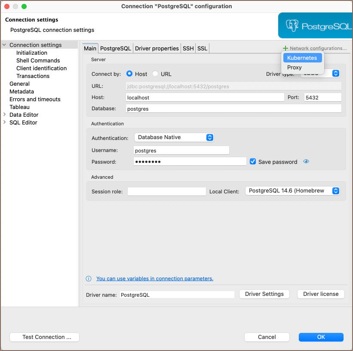The image size is (353, 351).
Task: Click the info icon beside variables link
Action: (x=89, y=279)
